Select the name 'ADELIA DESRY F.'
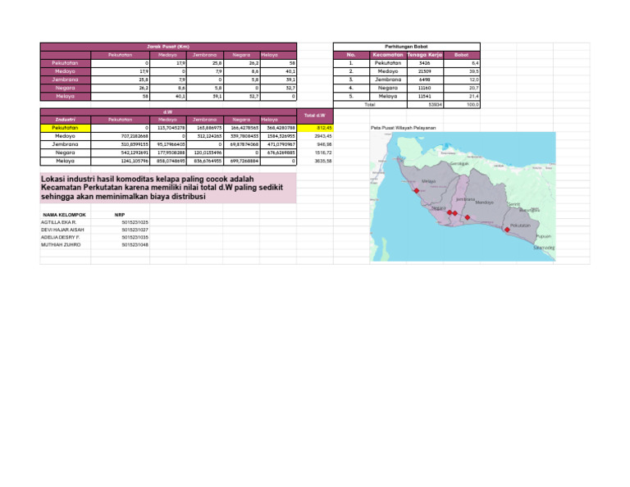 tap(60, 237)
